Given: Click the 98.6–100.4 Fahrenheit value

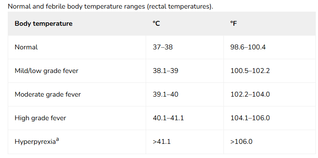Looking at the screenshot, I should 248,47.
